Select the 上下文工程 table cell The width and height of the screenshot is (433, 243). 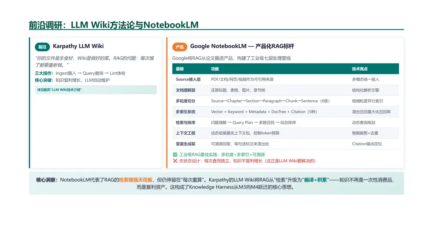point(186,133)
